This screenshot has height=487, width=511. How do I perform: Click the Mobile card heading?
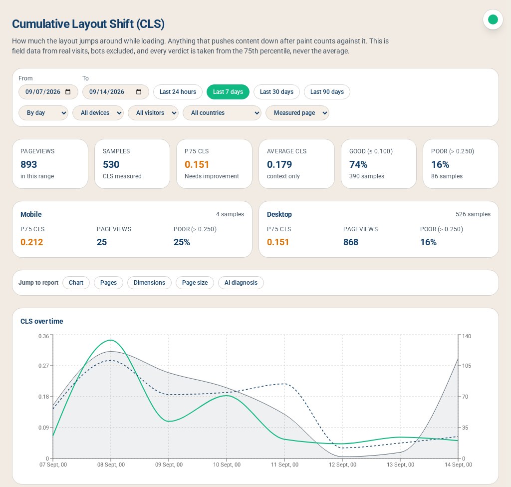[x=31, y=214]
